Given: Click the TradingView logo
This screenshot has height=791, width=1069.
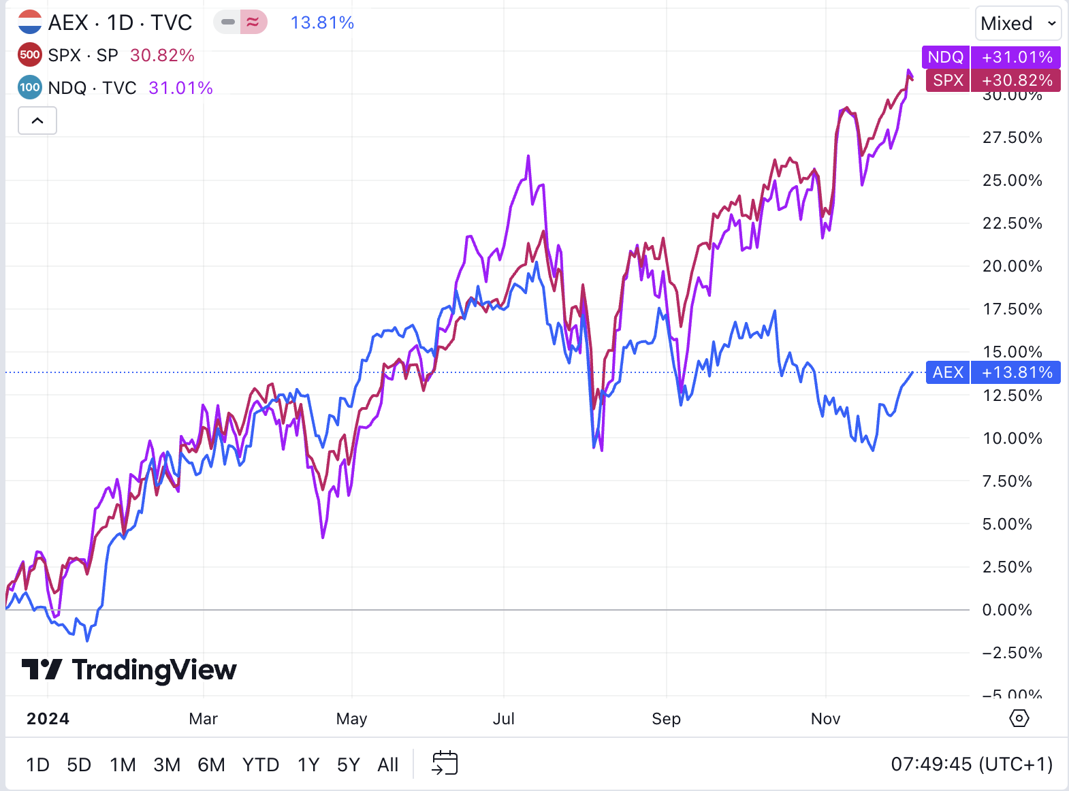Looking at the screenshot, I should coord(129,670).
